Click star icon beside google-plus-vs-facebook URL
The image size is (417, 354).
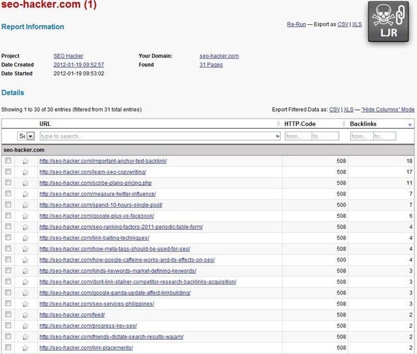pos(26,216)
